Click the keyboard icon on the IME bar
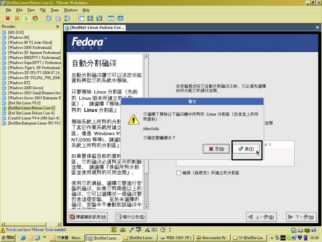 coord(123,229)
